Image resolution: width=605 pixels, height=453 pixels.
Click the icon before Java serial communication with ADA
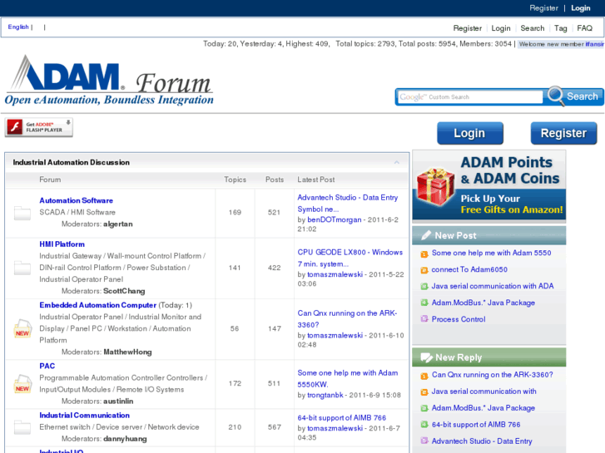(424, 287)
